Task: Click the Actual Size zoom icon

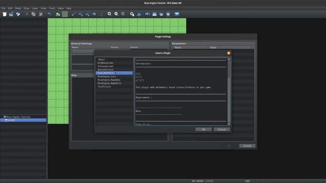Action: point(123,14)
